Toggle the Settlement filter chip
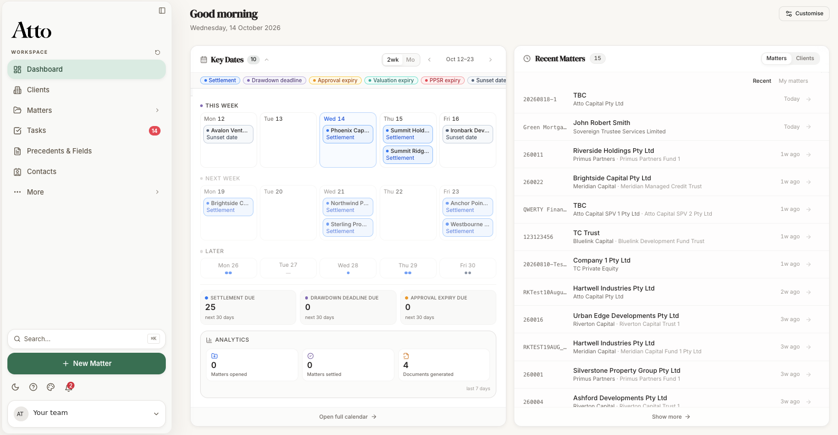The image size is (838, 435). 220,81
